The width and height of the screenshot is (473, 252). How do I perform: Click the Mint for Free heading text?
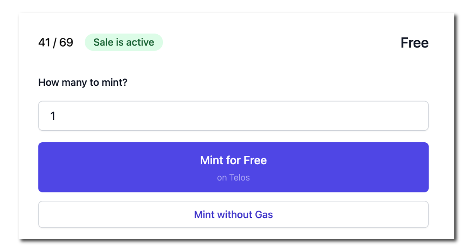pyautogui.click(x=233, y=160)
